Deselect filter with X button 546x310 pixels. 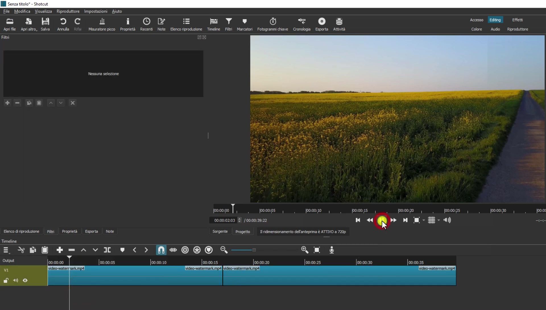coord(73,103)
